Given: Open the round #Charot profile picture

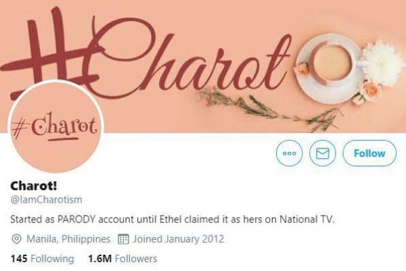Looking at the screenshot, I should coord(56,127).
